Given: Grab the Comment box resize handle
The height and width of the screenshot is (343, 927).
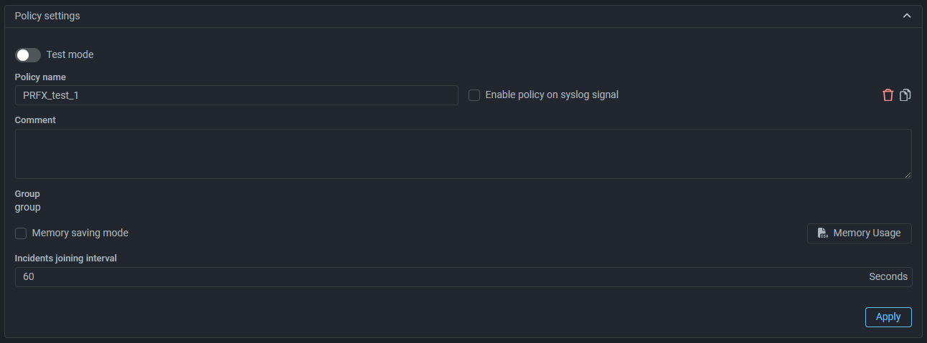Looking at the screenshot, I should click(x=908, y=175).
